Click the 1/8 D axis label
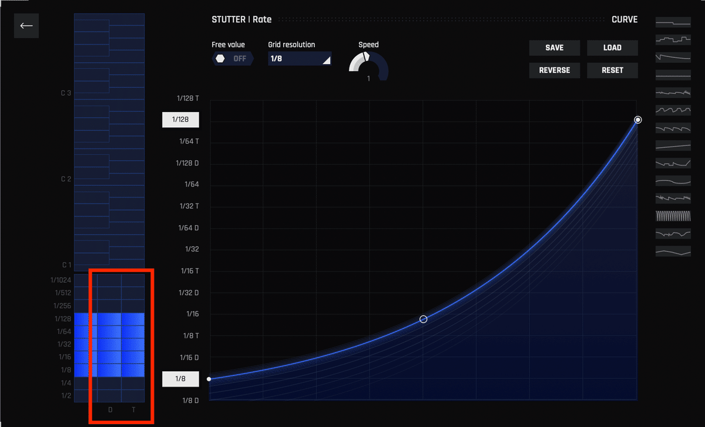The height and width of the screenshot is (427, 705). click(x=192, y=401)
